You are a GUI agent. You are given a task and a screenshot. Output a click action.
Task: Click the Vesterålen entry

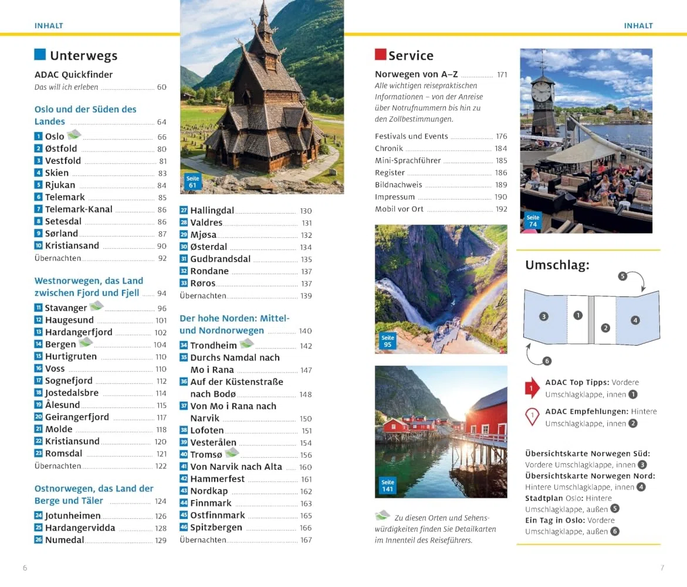tap(246, 443)
